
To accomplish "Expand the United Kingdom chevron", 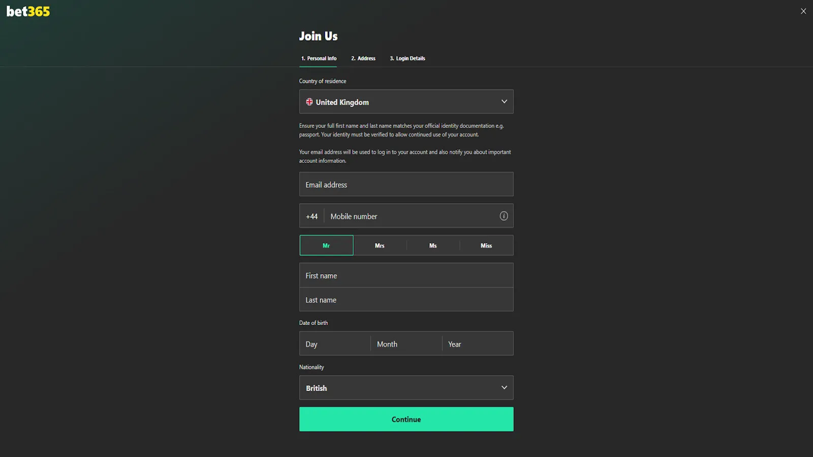I will pos(504,102).
